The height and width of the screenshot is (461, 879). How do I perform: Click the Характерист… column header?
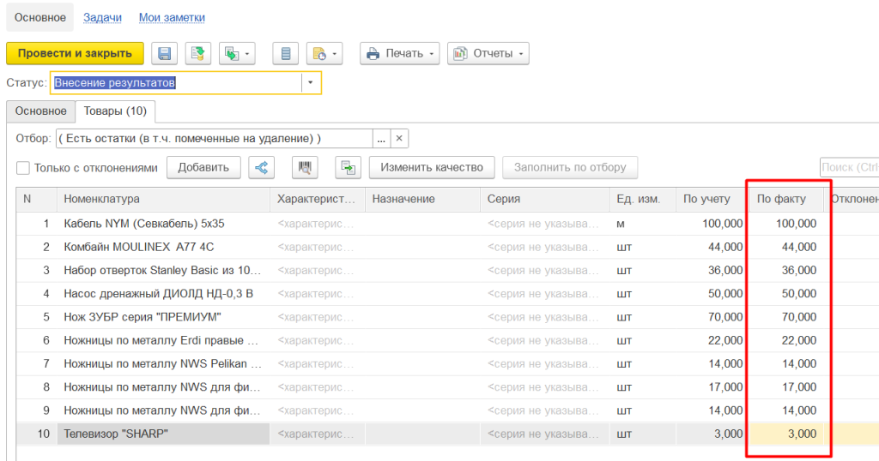tap(318, 199)
